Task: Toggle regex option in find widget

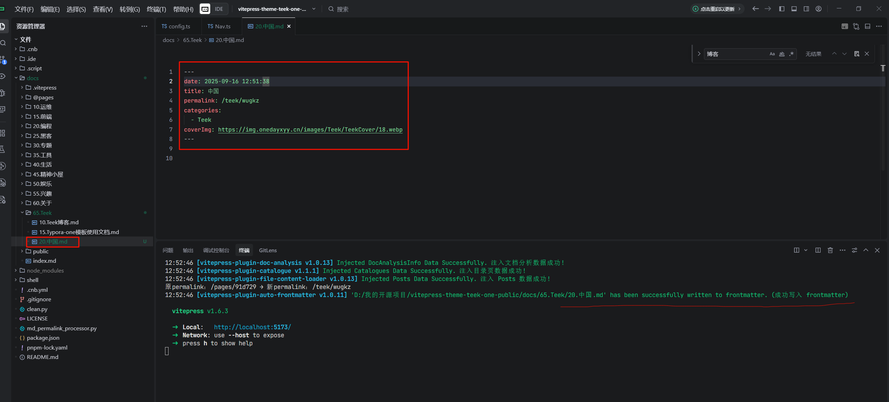Action: pos(791,54)
